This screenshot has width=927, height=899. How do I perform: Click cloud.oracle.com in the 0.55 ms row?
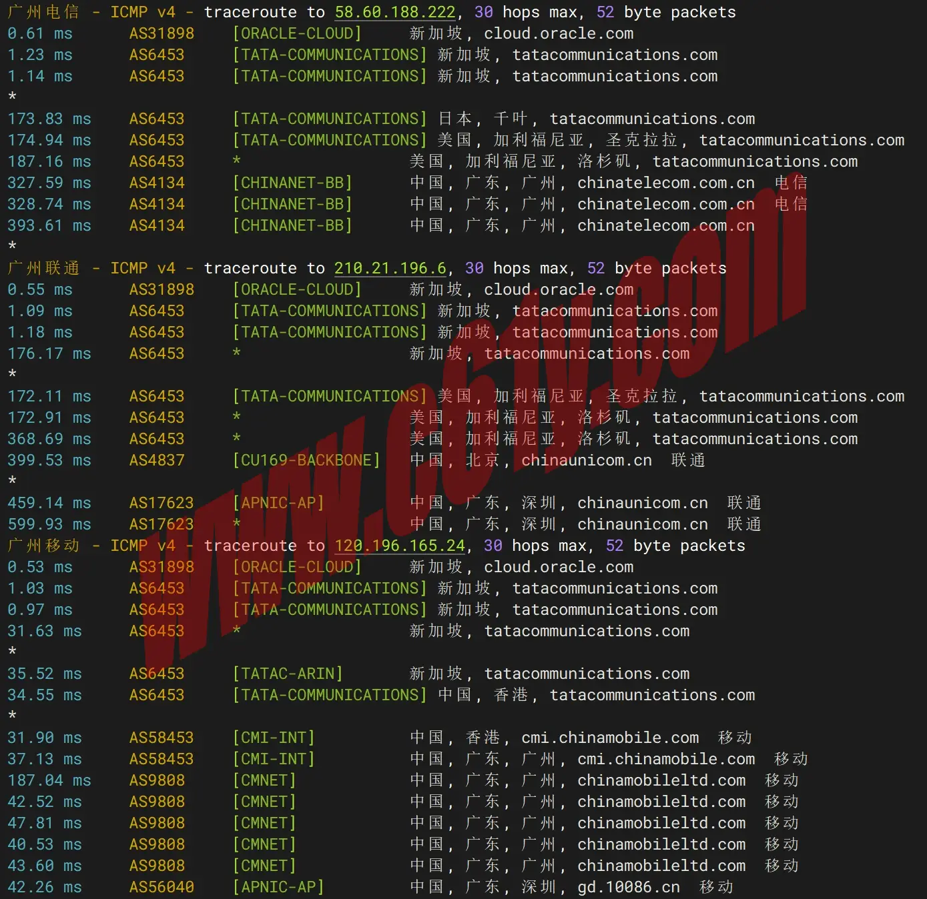click(559, 289)
